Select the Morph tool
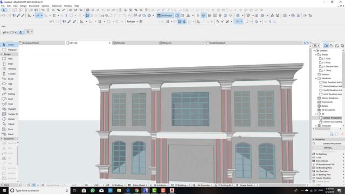Viewport: 345px width, 194px height. point(9,119)
